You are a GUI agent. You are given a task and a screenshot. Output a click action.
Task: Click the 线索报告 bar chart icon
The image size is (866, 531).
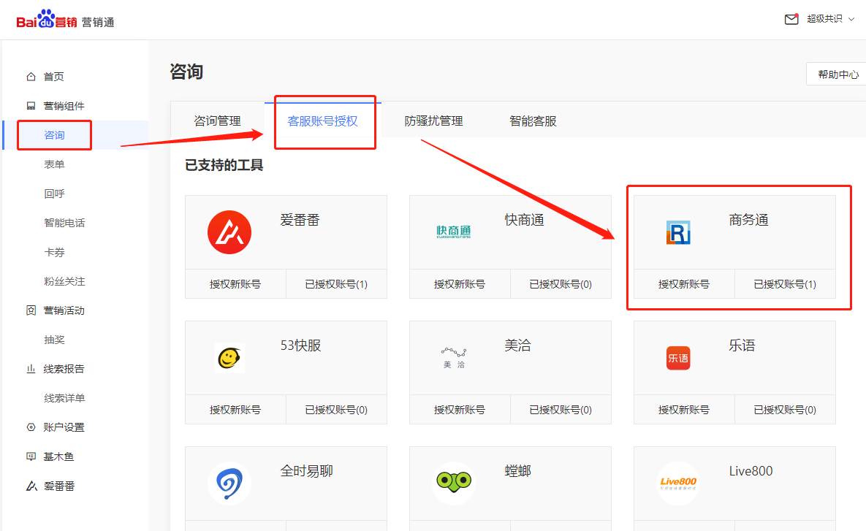click(31, 369)
